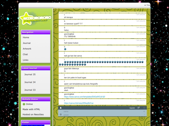169x126 pixels.
Task: Click the 'ITU TANISHA' message
Action: click(x=70, y=36)
